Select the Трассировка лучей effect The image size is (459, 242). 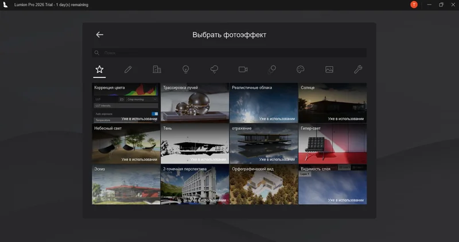click(195, 103)
